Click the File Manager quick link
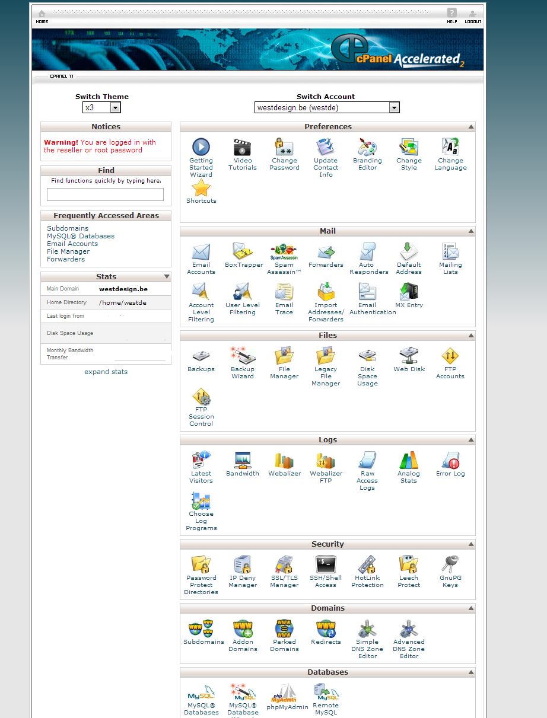Viewport: 547px width, 718px height. pos(68,251)
